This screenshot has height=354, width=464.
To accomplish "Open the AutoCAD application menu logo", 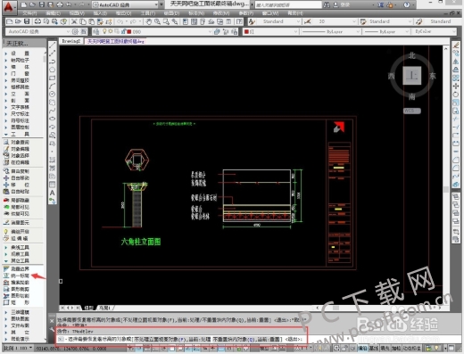I will tap(9, 6).
